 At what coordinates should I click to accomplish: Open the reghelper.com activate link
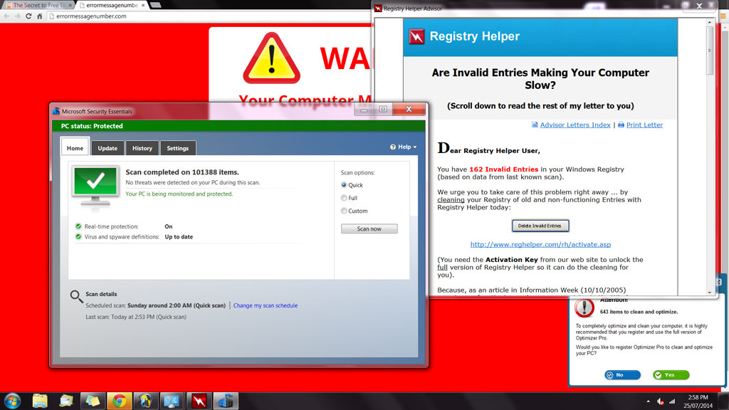tap(540, 245)
